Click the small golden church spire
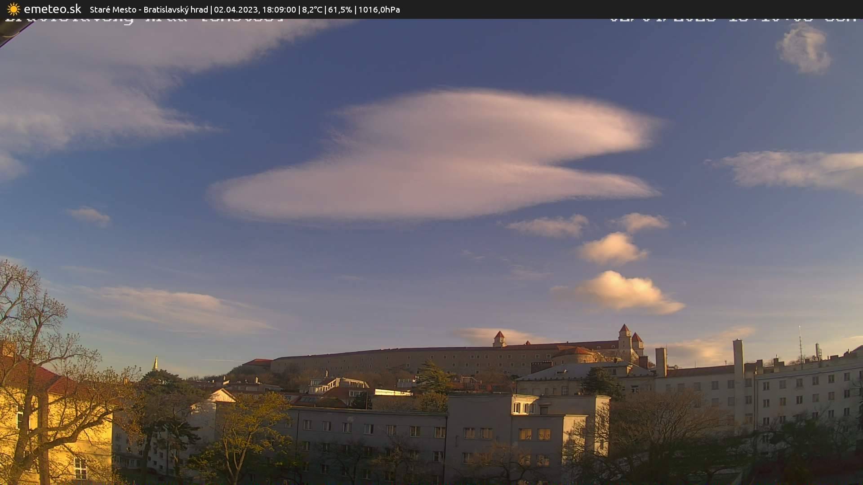This screenshot has height=485, width=863. (x=156, y=364)
